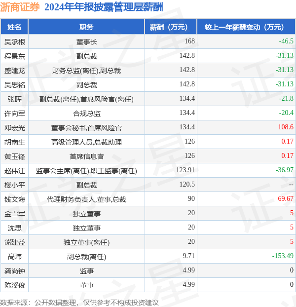Image resolution: width=296 pixels, height=307 pixels.
Task: Click the salary value 168
Action: pos(189,41)
